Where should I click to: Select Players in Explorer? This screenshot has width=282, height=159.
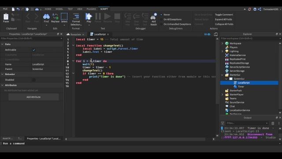(x=234, y=47)
